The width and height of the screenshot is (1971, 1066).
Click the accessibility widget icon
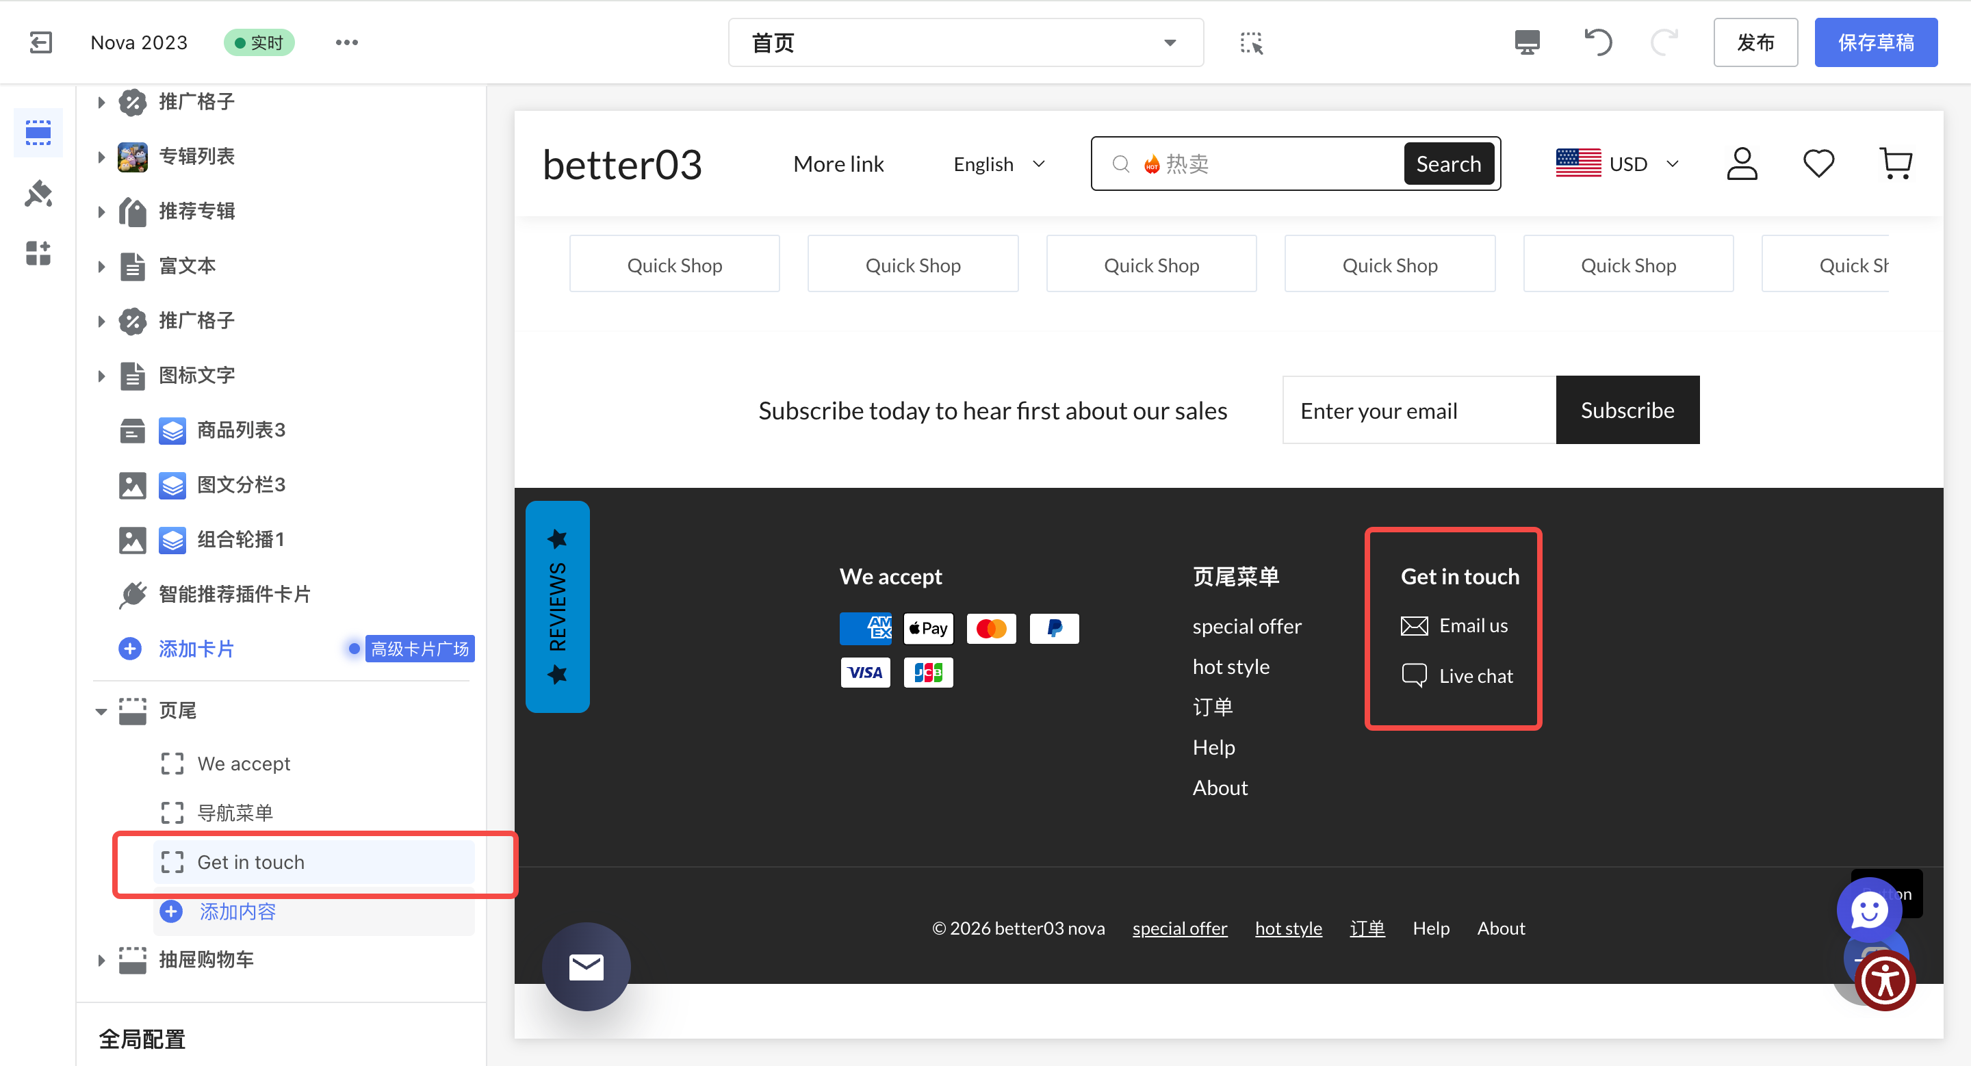(1885, 981)
